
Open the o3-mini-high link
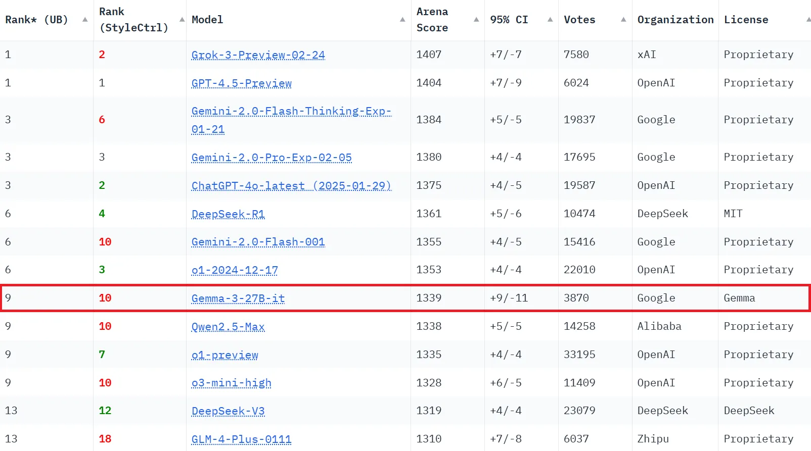click(231, 383)
